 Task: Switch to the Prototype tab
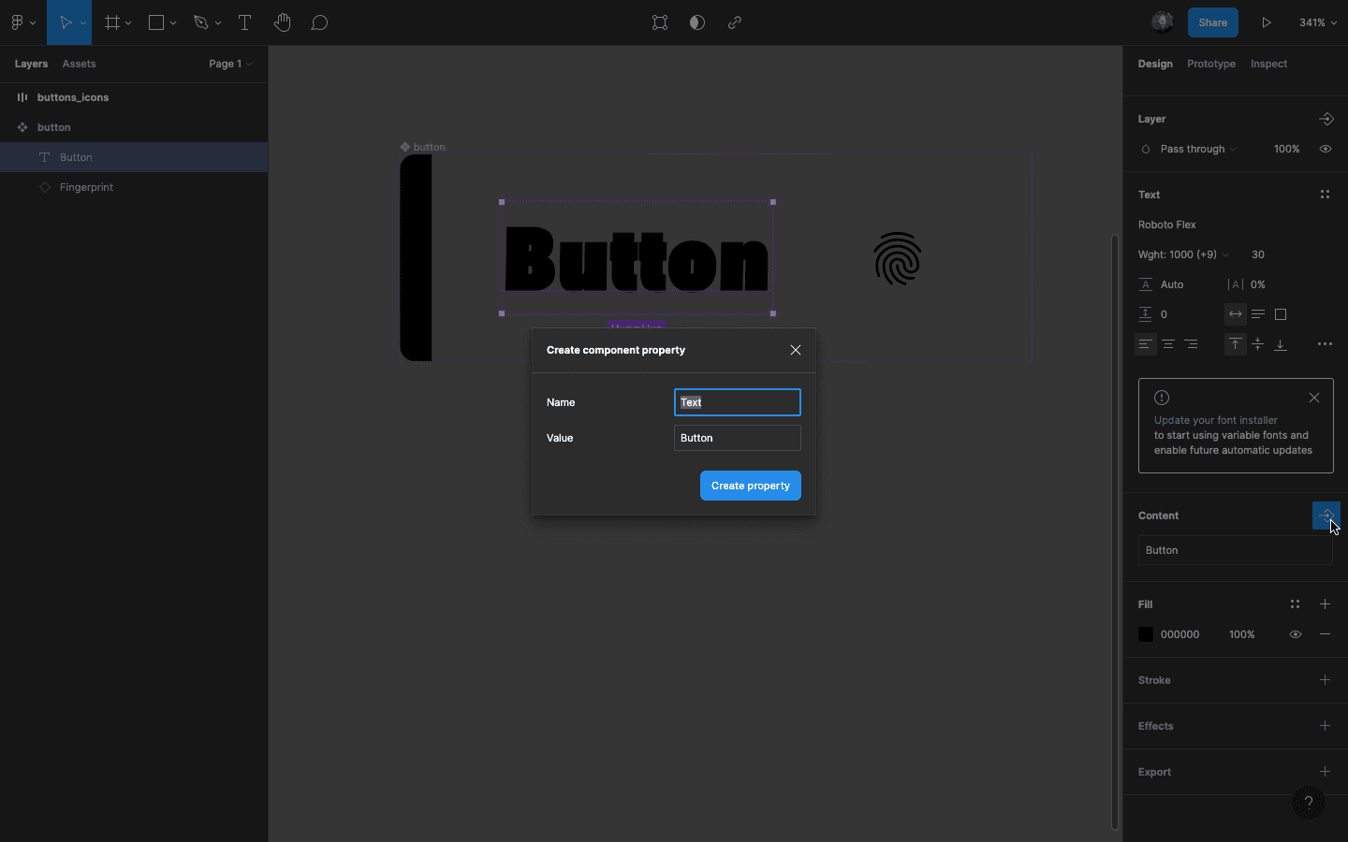(1211, 64)
